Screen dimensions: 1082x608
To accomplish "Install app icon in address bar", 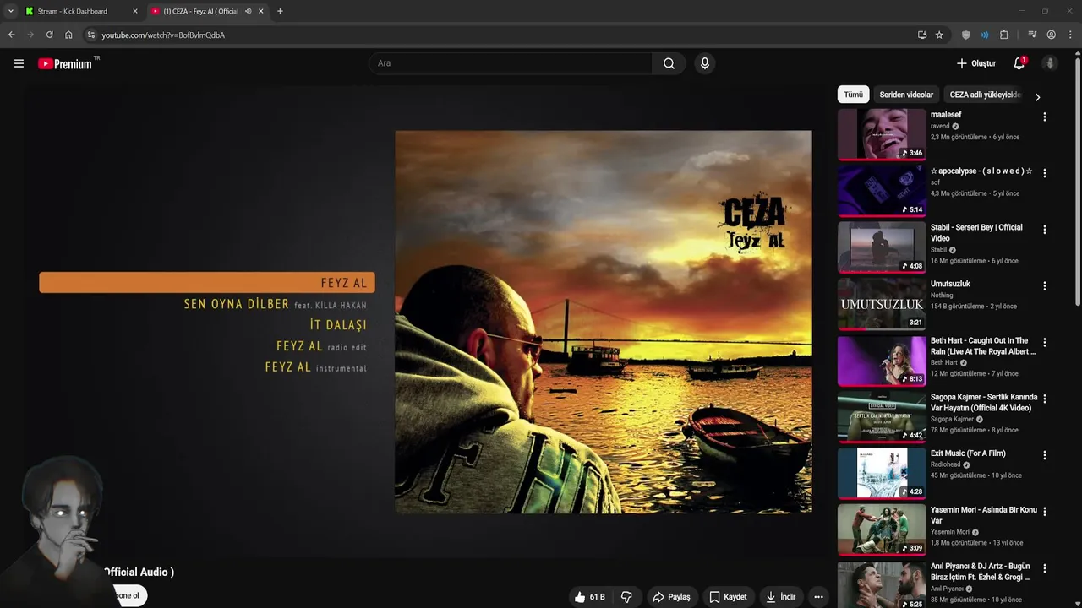I will 921,35.
